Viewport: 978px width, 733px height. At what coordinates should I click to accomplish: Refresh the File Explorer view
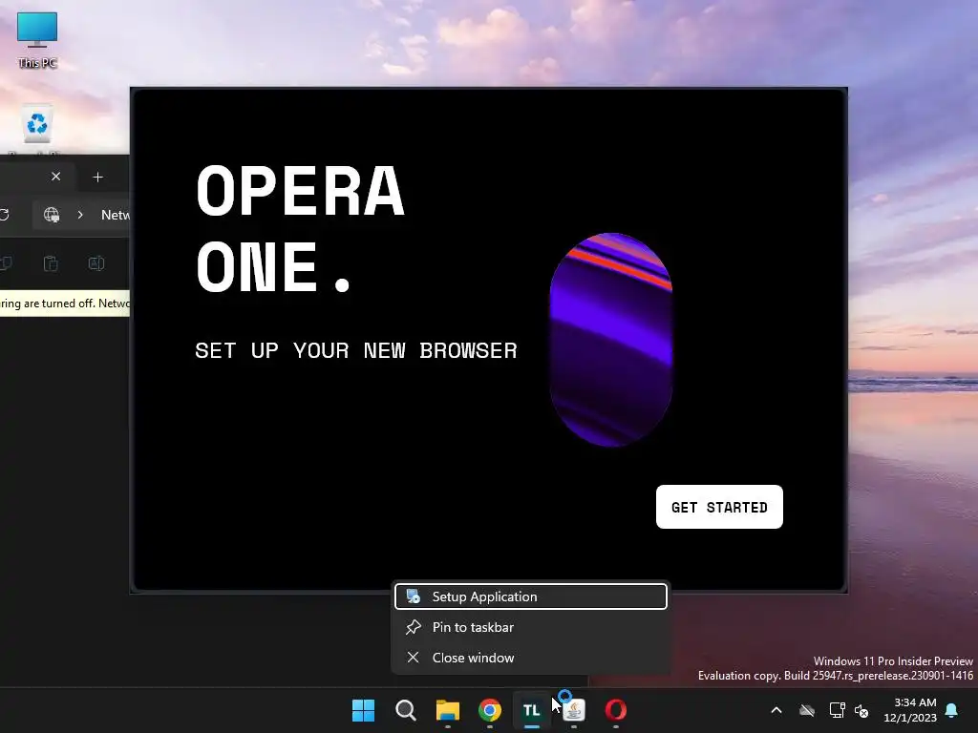pos(4,215)
